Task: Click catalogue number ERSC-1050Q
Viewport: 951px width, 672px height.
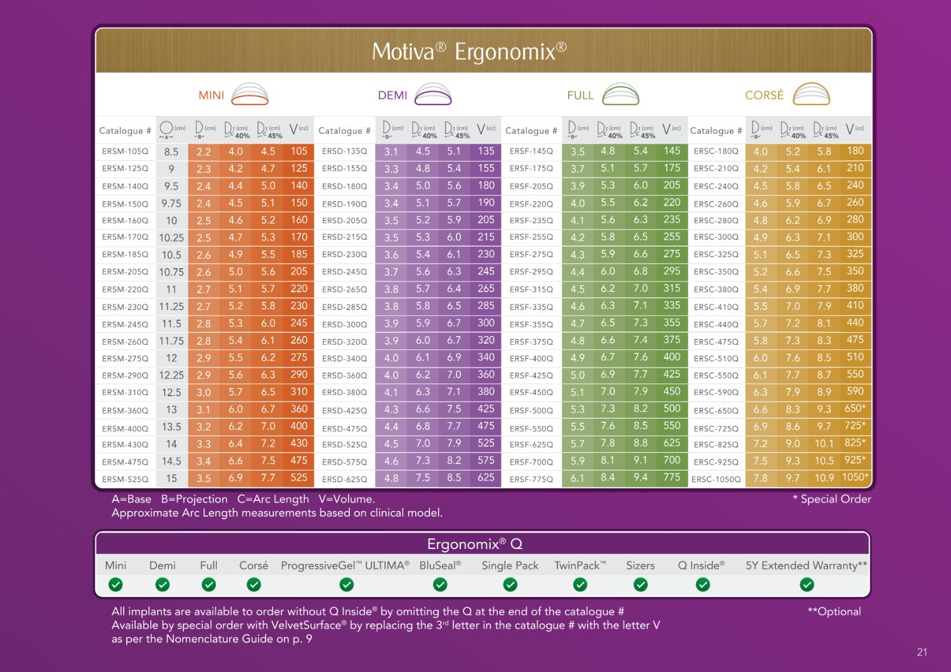Action: tap(716, 479)
